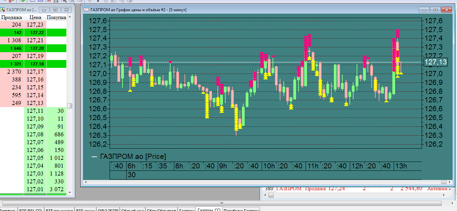
Task: Click the chart horizontal scrollbar thumb
Action: [x=444, y=182]
